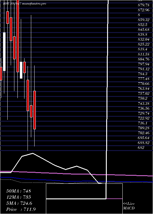Click the <<Live MACD label
Screen dimensions: 153x214
point(129,206)
